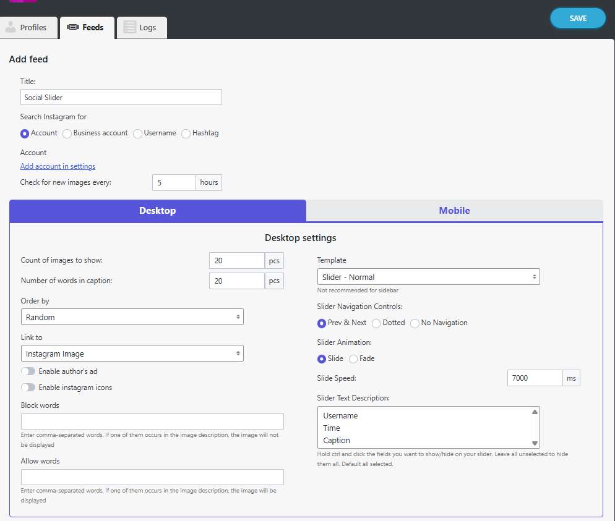Viewport: 615px width, 521px height.
Task: Click the slider icon on the Feeds tab
Action: point(73,27)
